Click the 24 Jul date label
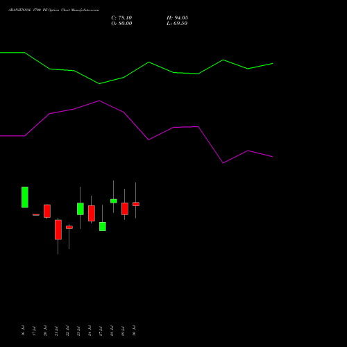This screenshot has height=347, width=347. [90, 330]
